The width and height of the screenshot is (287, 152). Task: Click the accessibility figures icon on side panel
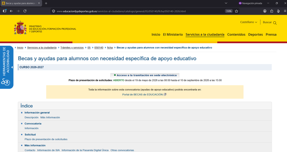pyautogui.click(x=6, y=82)
